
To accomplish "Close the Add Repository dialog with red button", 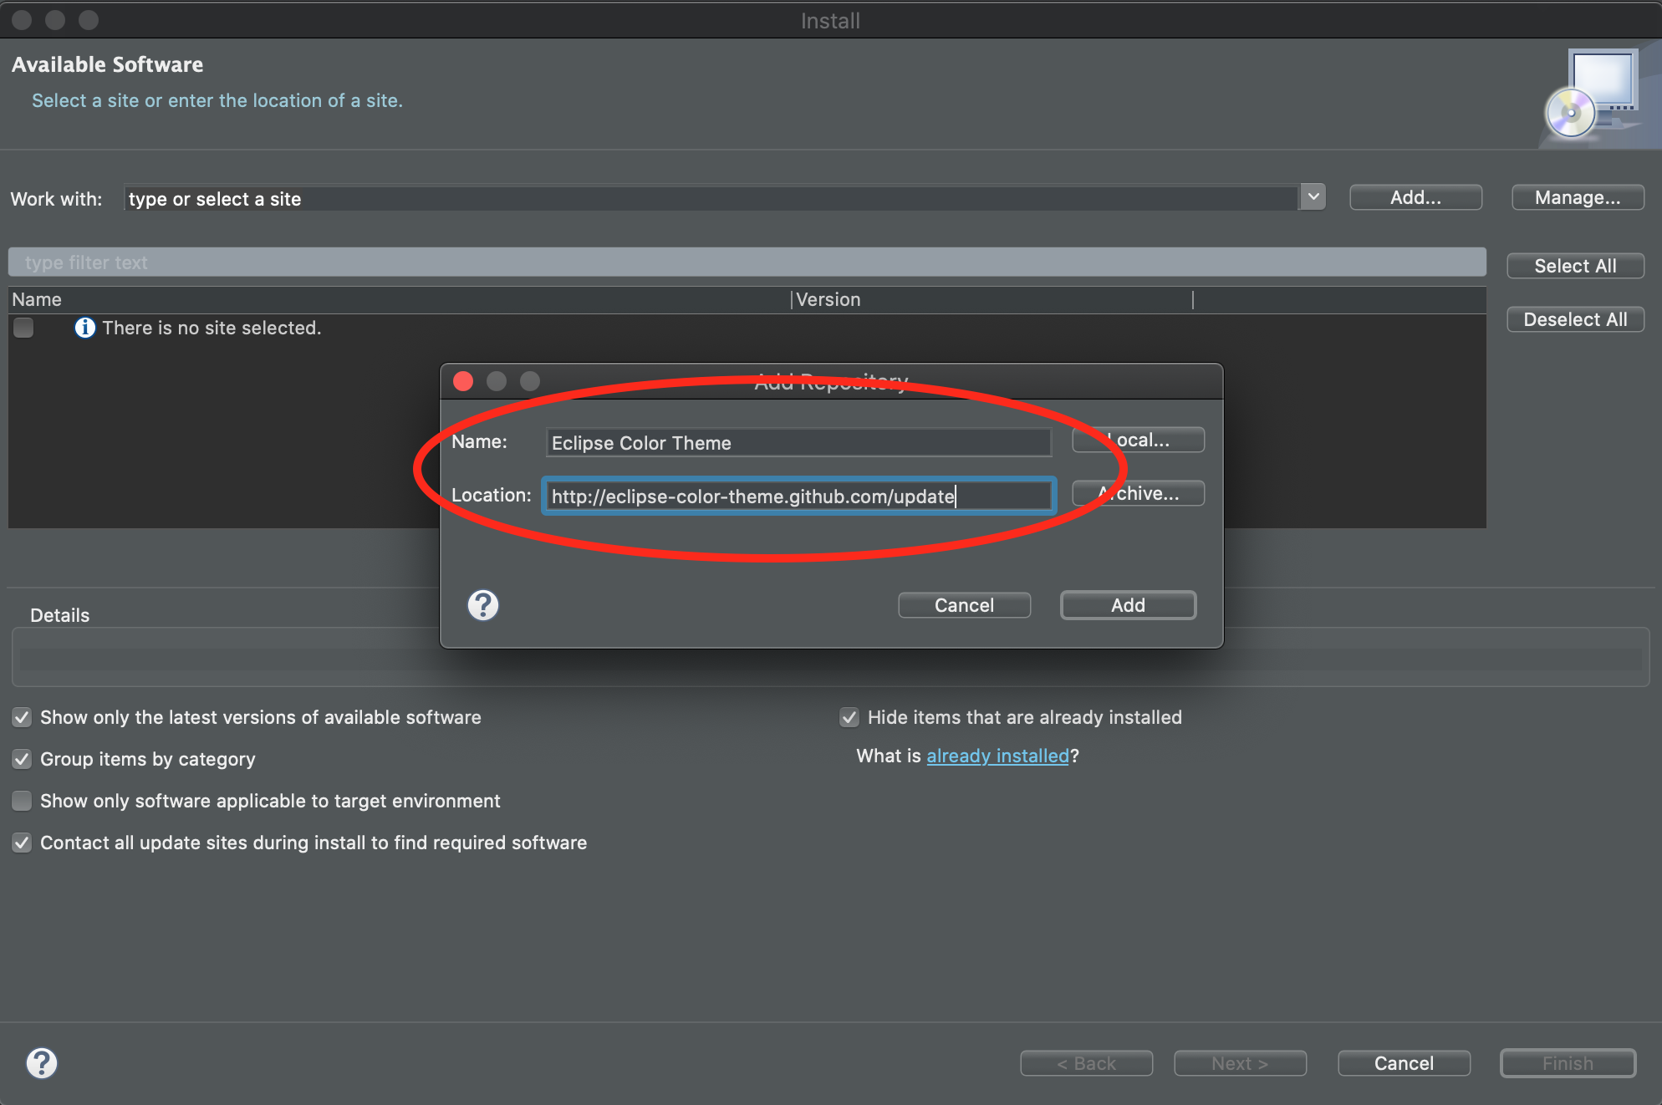I will tap(463, 381).
